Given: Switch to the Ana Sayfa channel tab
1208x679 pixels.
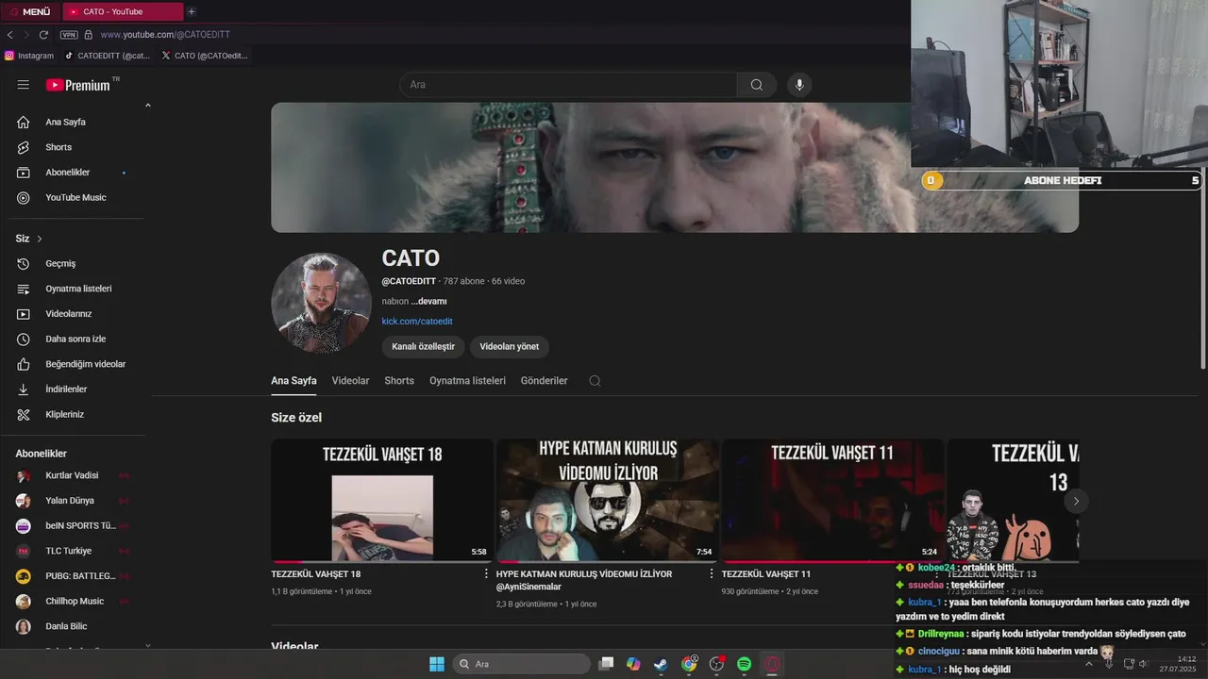Looking at the screenshot, I should coord(294,381).
